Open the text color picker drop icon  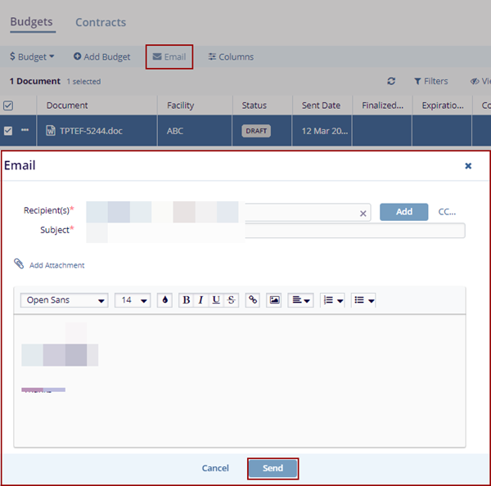164,300
